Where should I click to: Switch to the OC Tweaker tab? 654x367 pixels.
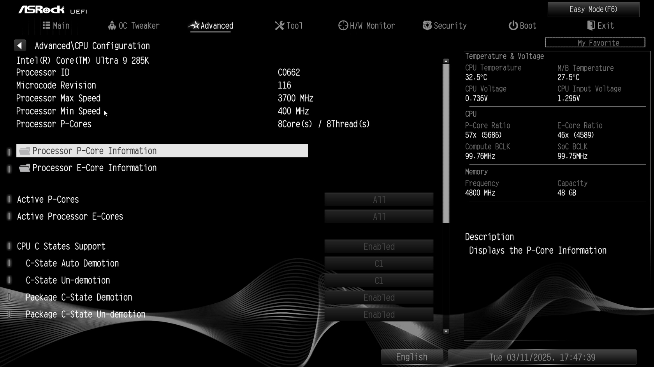[134, 26]
